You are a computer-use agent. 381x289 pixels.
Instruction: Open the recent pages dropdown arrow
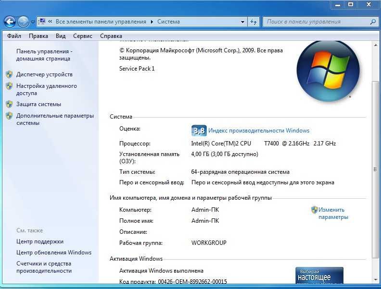33,22
